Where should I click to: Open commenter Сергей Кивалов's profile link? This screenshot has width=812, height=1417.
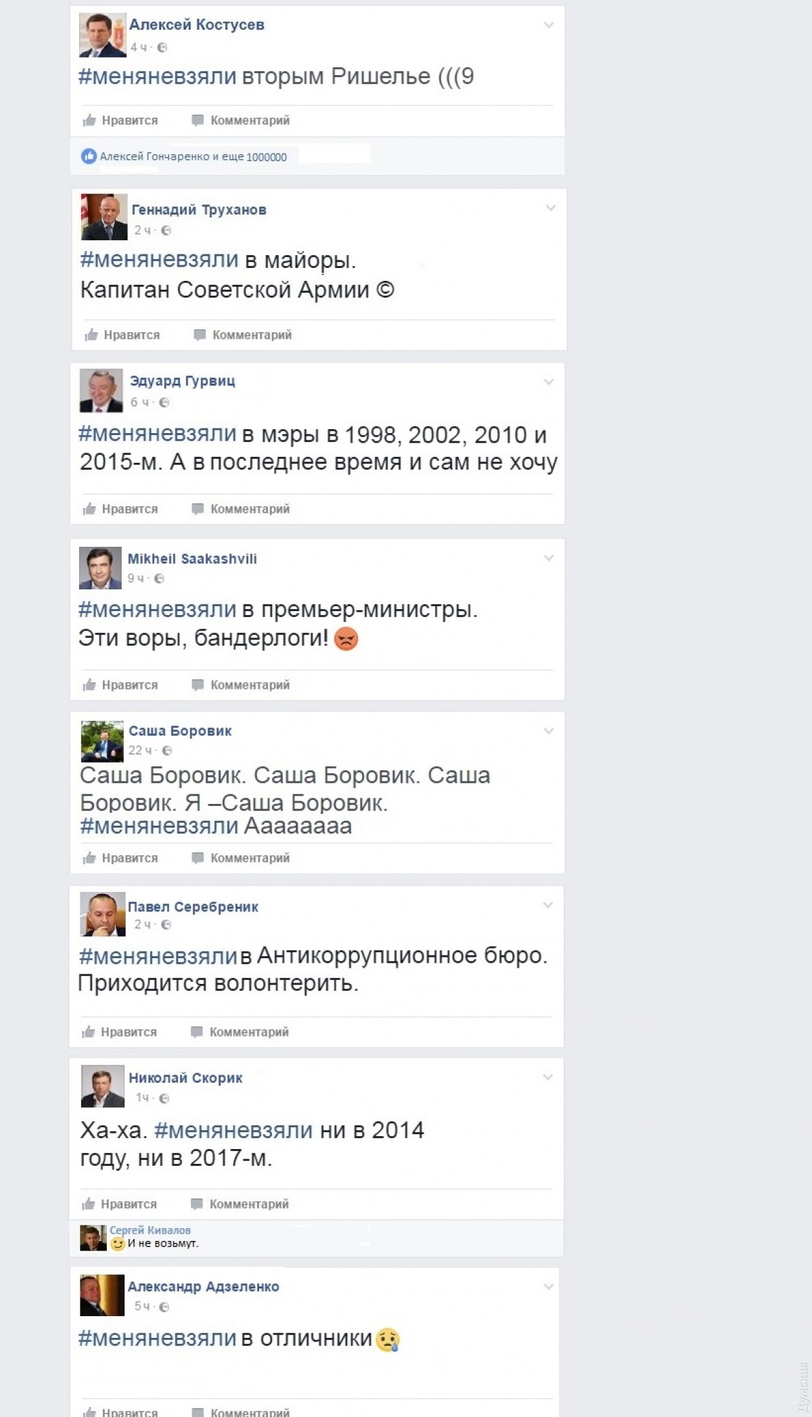pyautogui.click(x=150, y=1230)
